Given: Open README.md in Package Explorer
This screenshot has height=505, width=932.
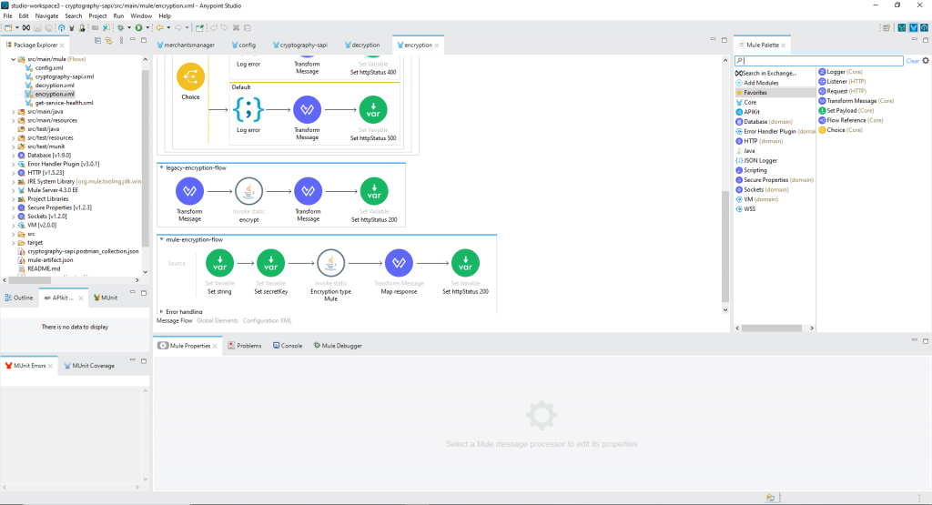Looking at the screenshot, I should (44, 268).
